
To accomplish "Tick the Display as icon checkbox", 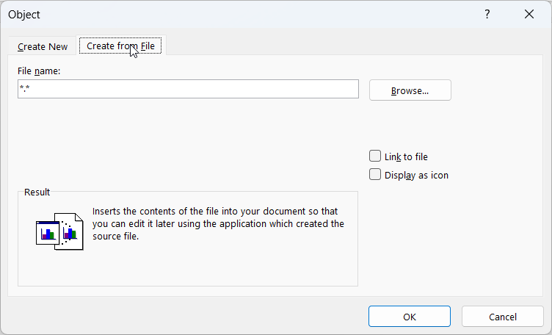I will tap(375, 174).
